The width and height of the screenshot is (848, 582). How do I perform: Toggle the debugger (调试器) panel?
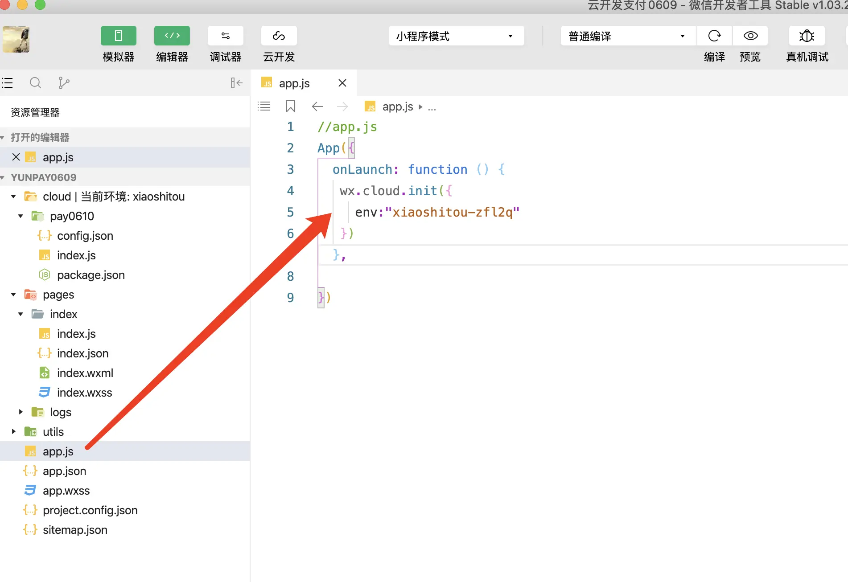226,36
